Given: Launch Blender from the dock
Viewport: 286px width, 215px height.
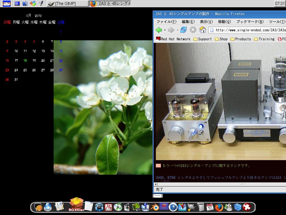Looking at the screenshot, I should pyautogui.click(x=155, y=207).
